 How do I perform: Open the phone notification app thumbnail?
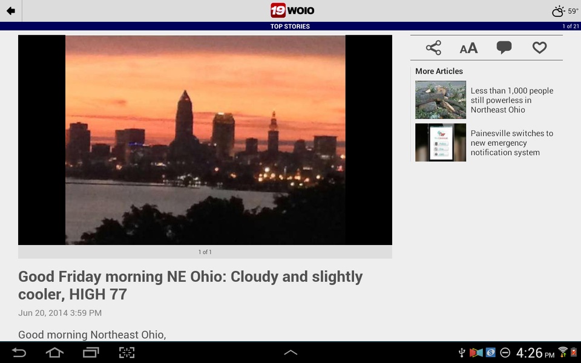click(440, 142)
